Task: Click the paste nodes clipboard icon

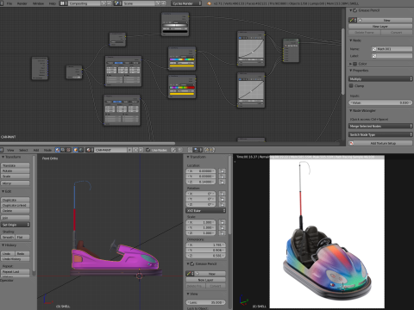Action: tap(213, 150)
